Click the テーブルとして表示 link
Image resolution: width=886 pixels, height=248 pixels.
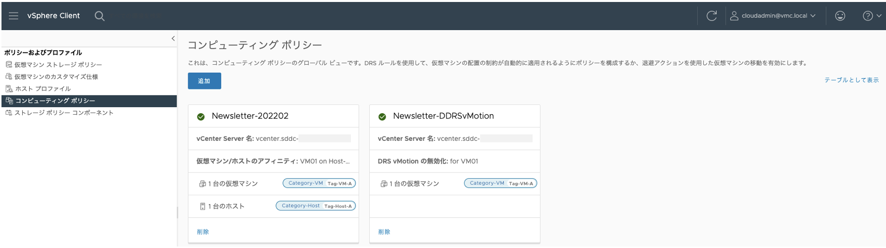[851, 80]
